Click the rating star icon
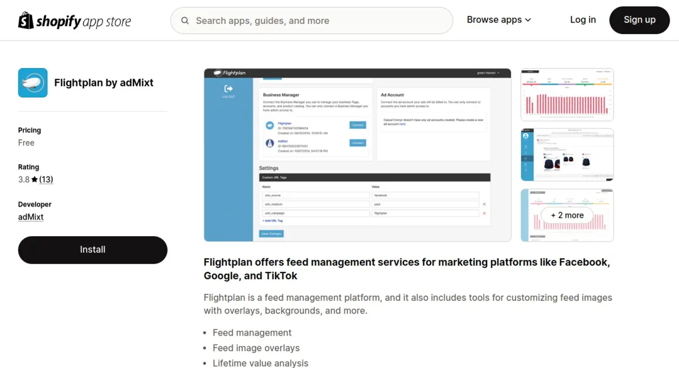 click(x=35, y=179)
